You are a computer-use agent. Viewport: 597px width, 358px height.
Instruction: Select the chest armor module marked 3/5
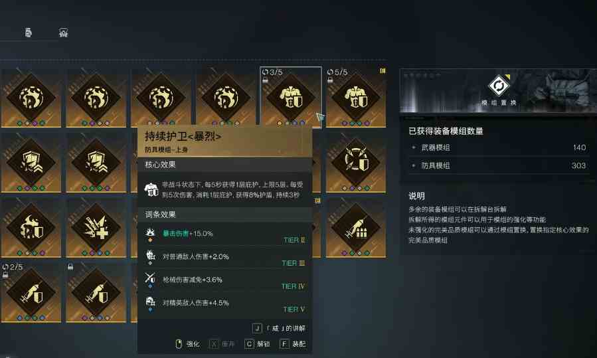pyautogui.click(x=290, y=97)
